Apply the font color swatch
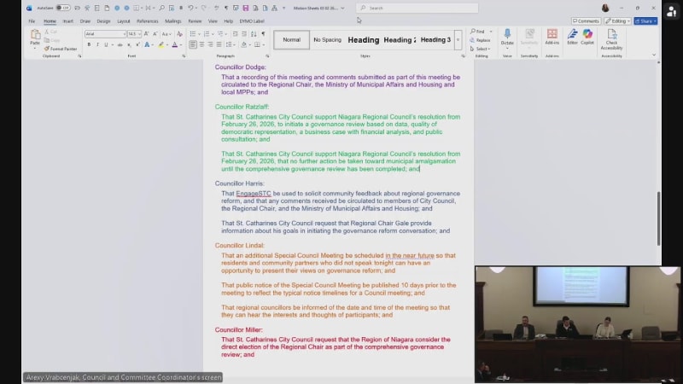683x384 pixels. point(175,44)
